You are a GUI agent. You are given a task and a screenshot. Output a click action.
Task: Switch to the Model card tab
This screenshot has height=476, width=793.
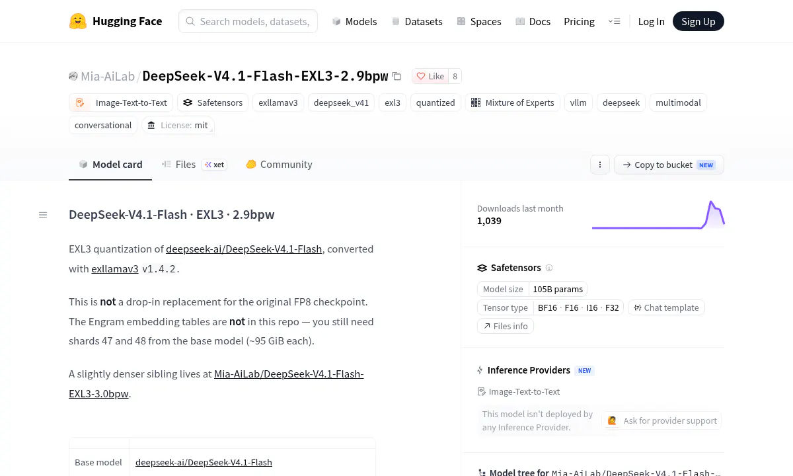110,165
